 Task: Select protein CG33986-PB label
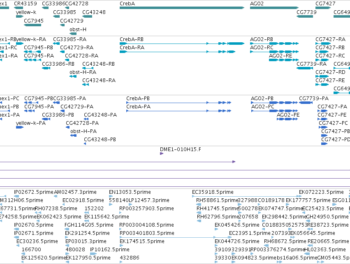coord(58,115)
